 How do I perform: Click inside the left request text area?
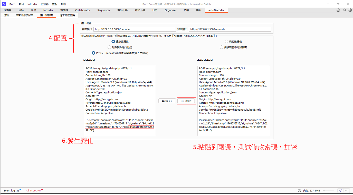click(120, 101)
